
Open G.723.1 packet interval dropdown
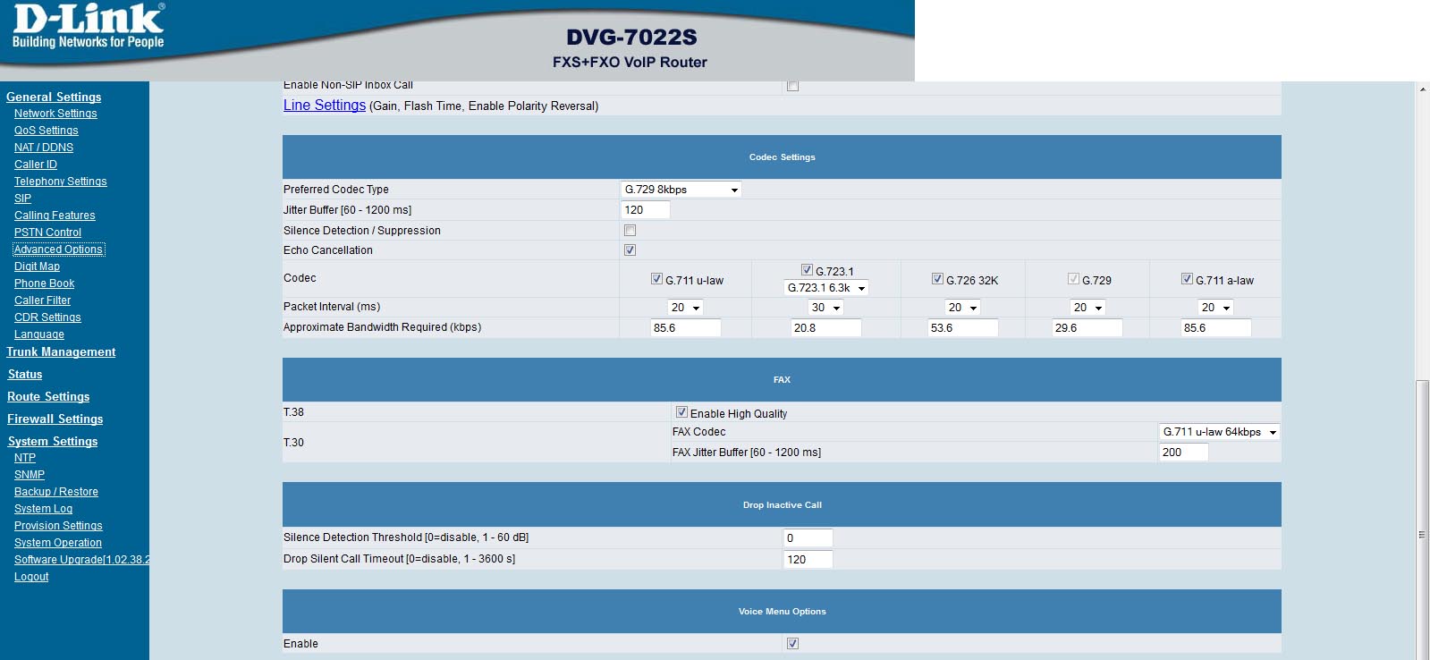point(826,308)
